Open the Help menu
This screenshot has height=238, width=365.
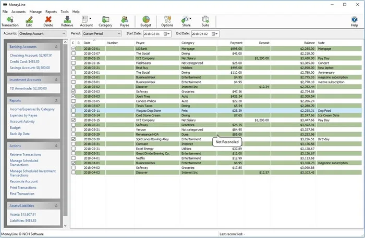tap(76, 11)
